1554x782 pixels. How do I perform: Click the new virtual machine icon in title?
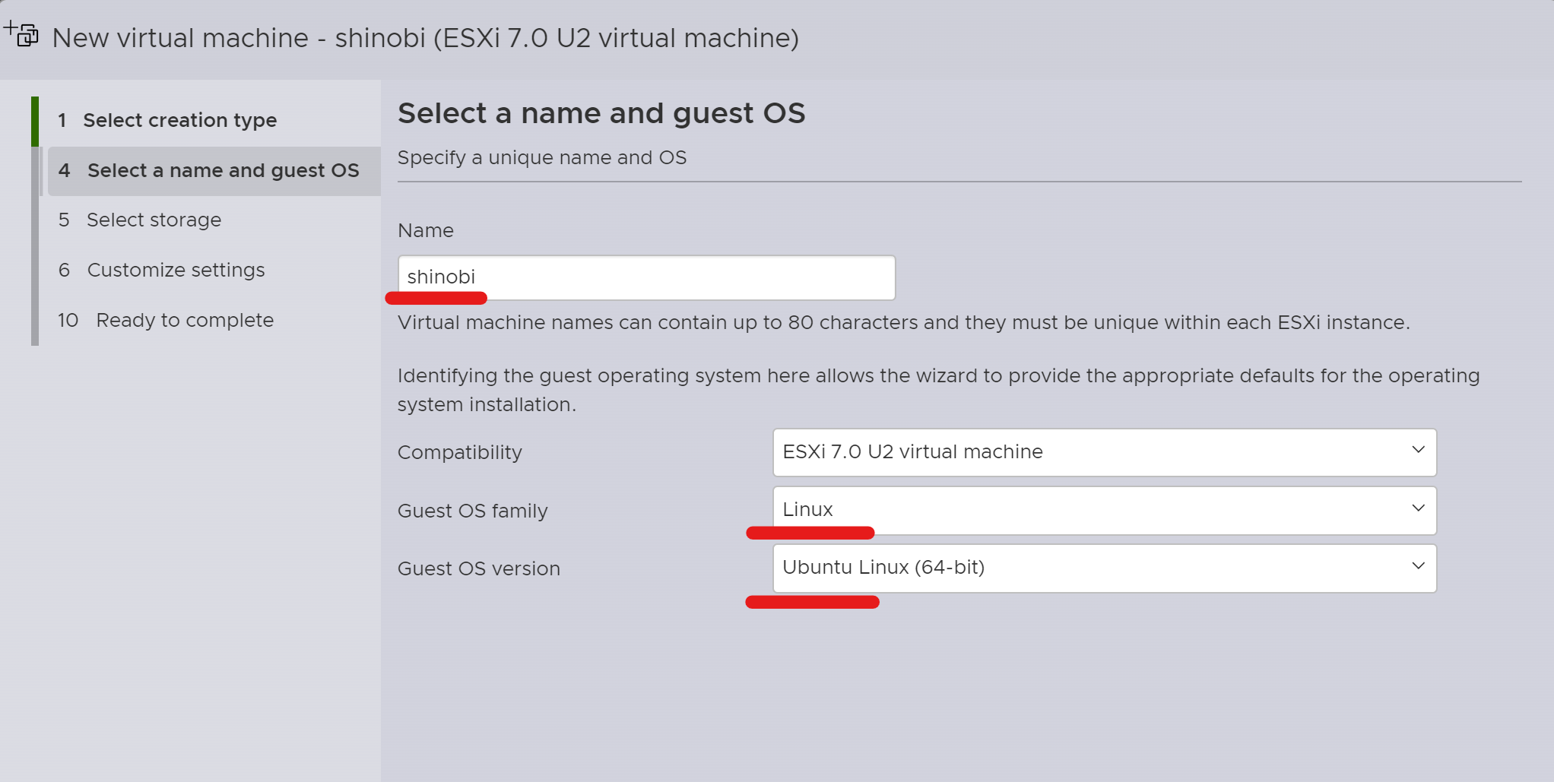click(x=21, y=34)
